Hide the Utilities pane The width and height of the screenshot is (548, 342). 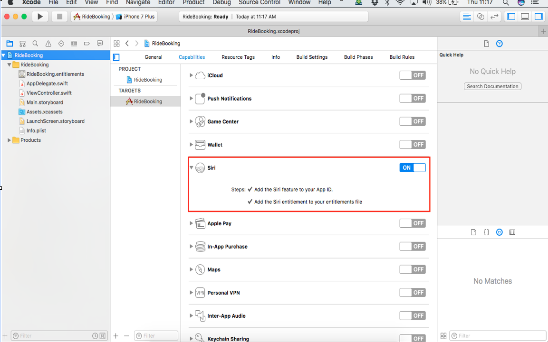538,17
